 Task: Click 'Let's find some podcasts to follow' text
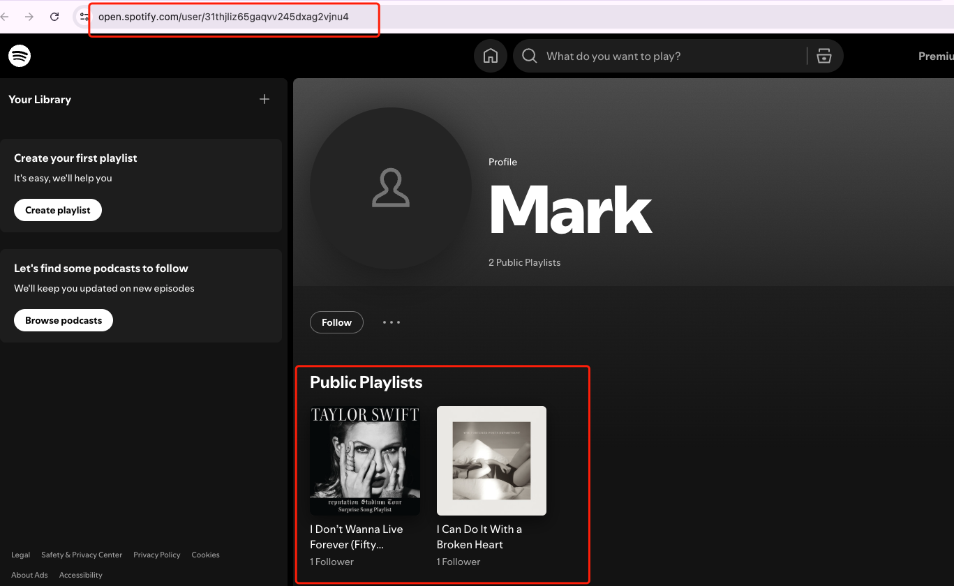point(101,269)
